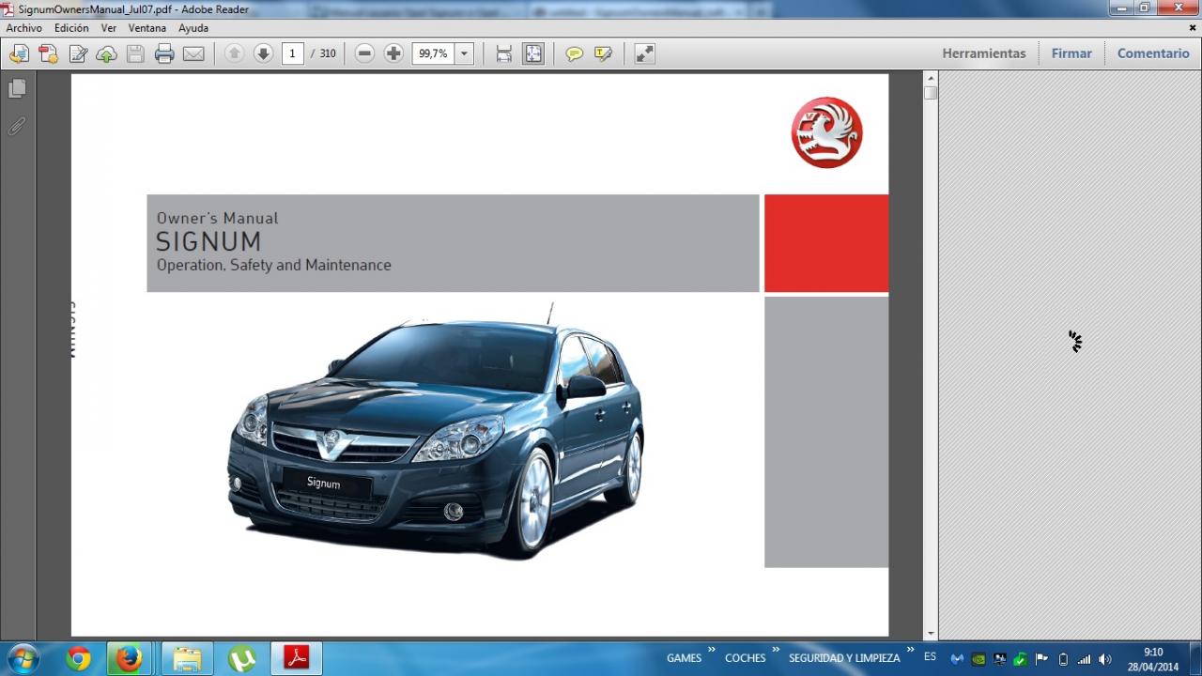Add a sticky note comment
The height and width of the screenshot is (676, 1202).
coord(574,54)
